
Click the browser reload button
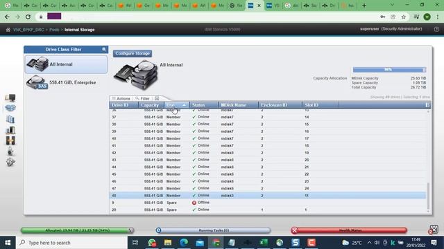28,17
